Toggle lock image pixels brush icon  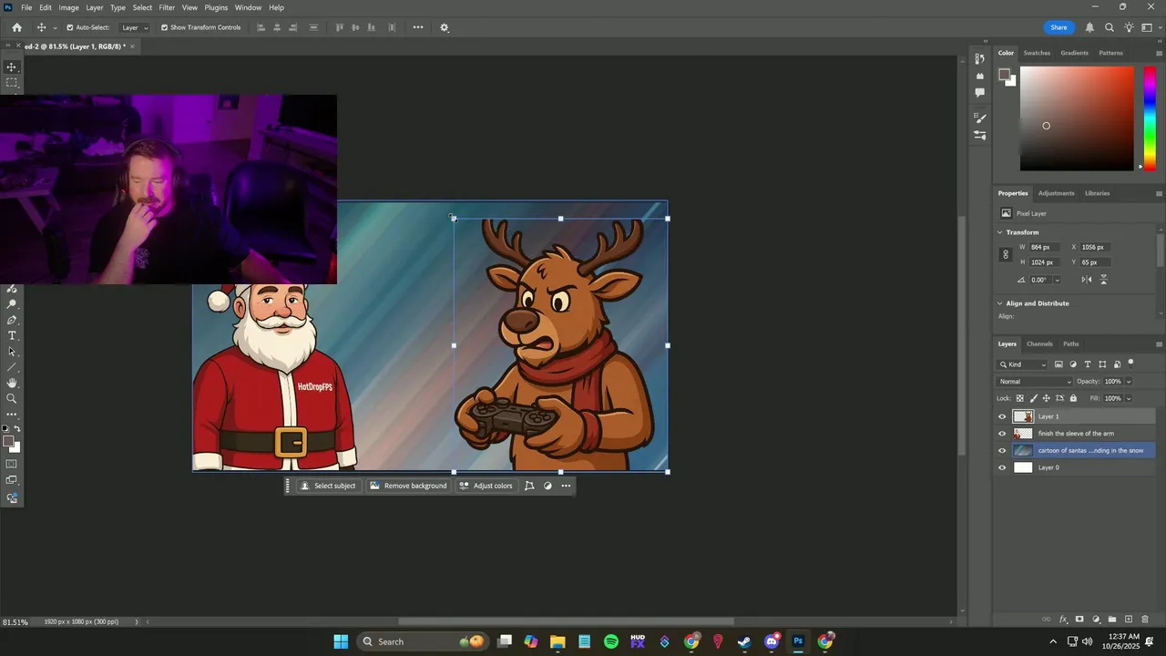(x=1033, y=398)
